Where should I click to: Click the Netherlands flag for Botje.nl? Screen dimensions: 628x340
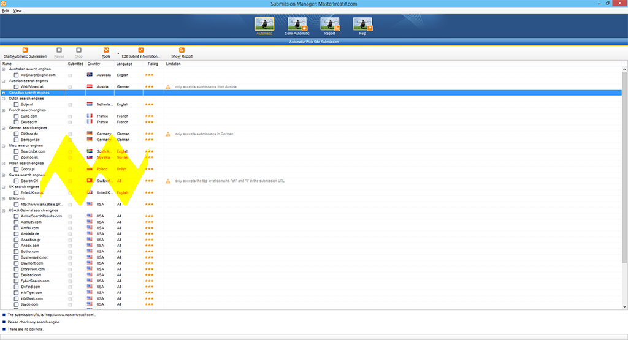(90, 104)
